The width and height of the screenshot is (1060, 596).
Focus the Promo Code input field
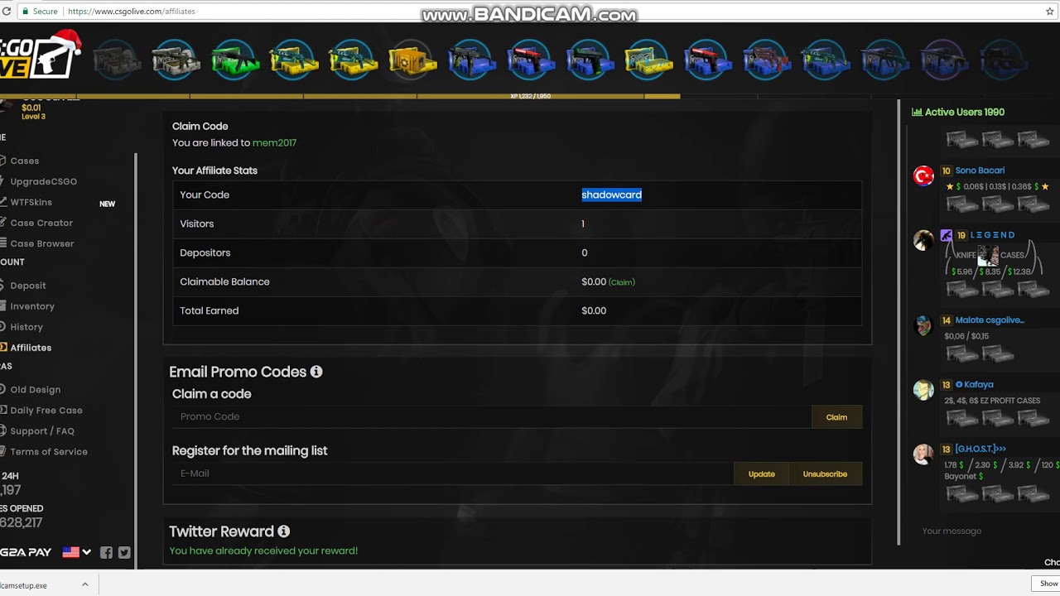[492, 417]
